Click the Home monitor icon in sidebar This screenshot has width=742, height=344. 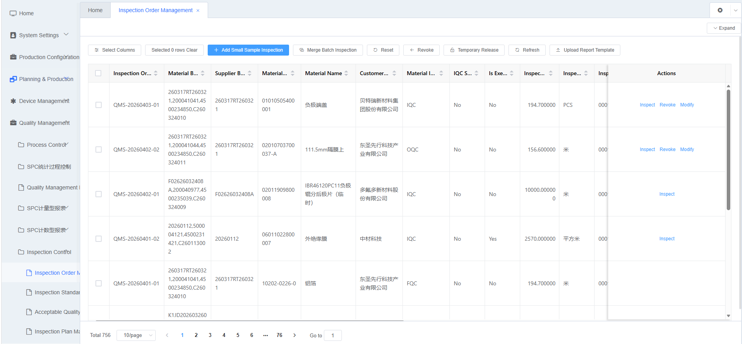[x=13, y=13]
